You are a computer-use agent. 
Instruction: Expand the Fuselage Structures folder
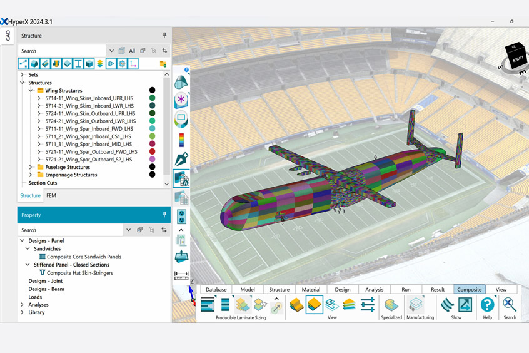pos(31,167)
